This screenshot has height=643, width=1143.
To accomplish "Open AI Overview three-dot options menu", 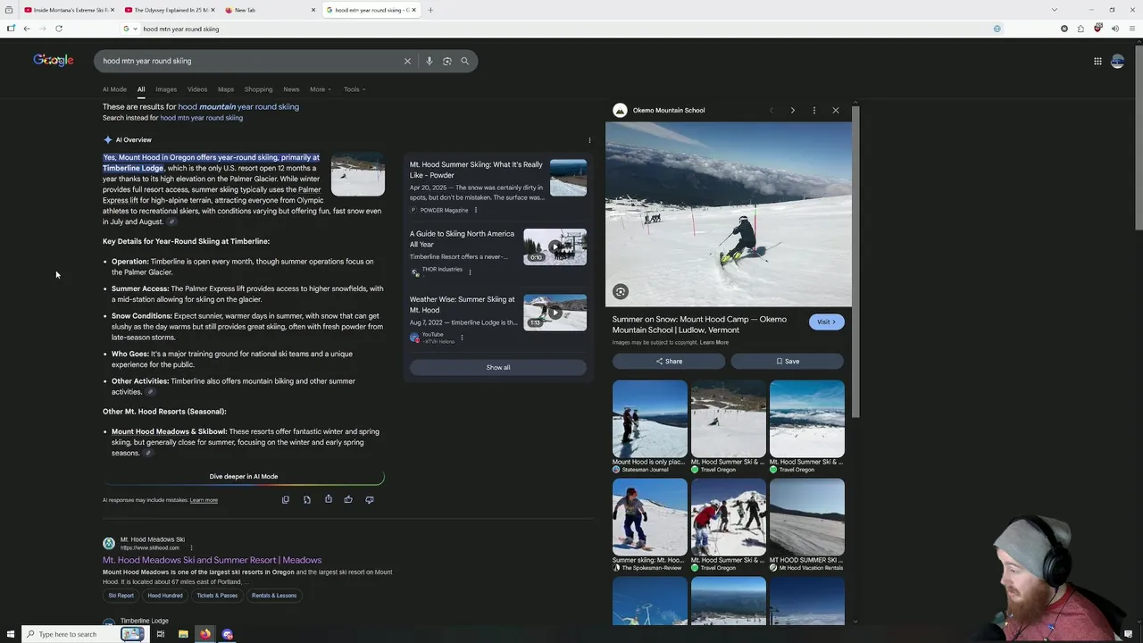I will coord(589,140).
